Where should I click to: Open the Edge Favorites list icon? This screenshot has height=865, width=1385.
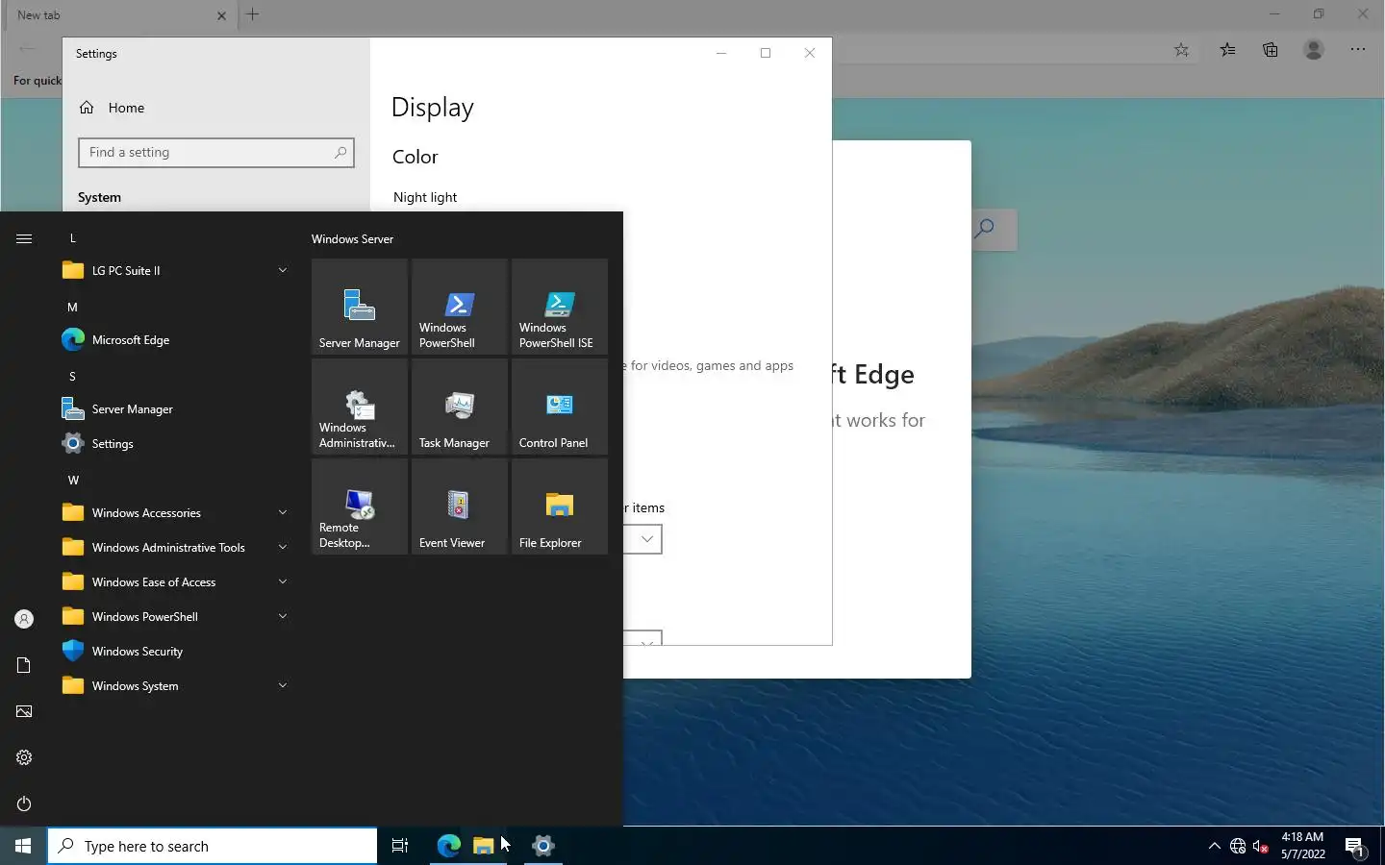click(1228, 50)
